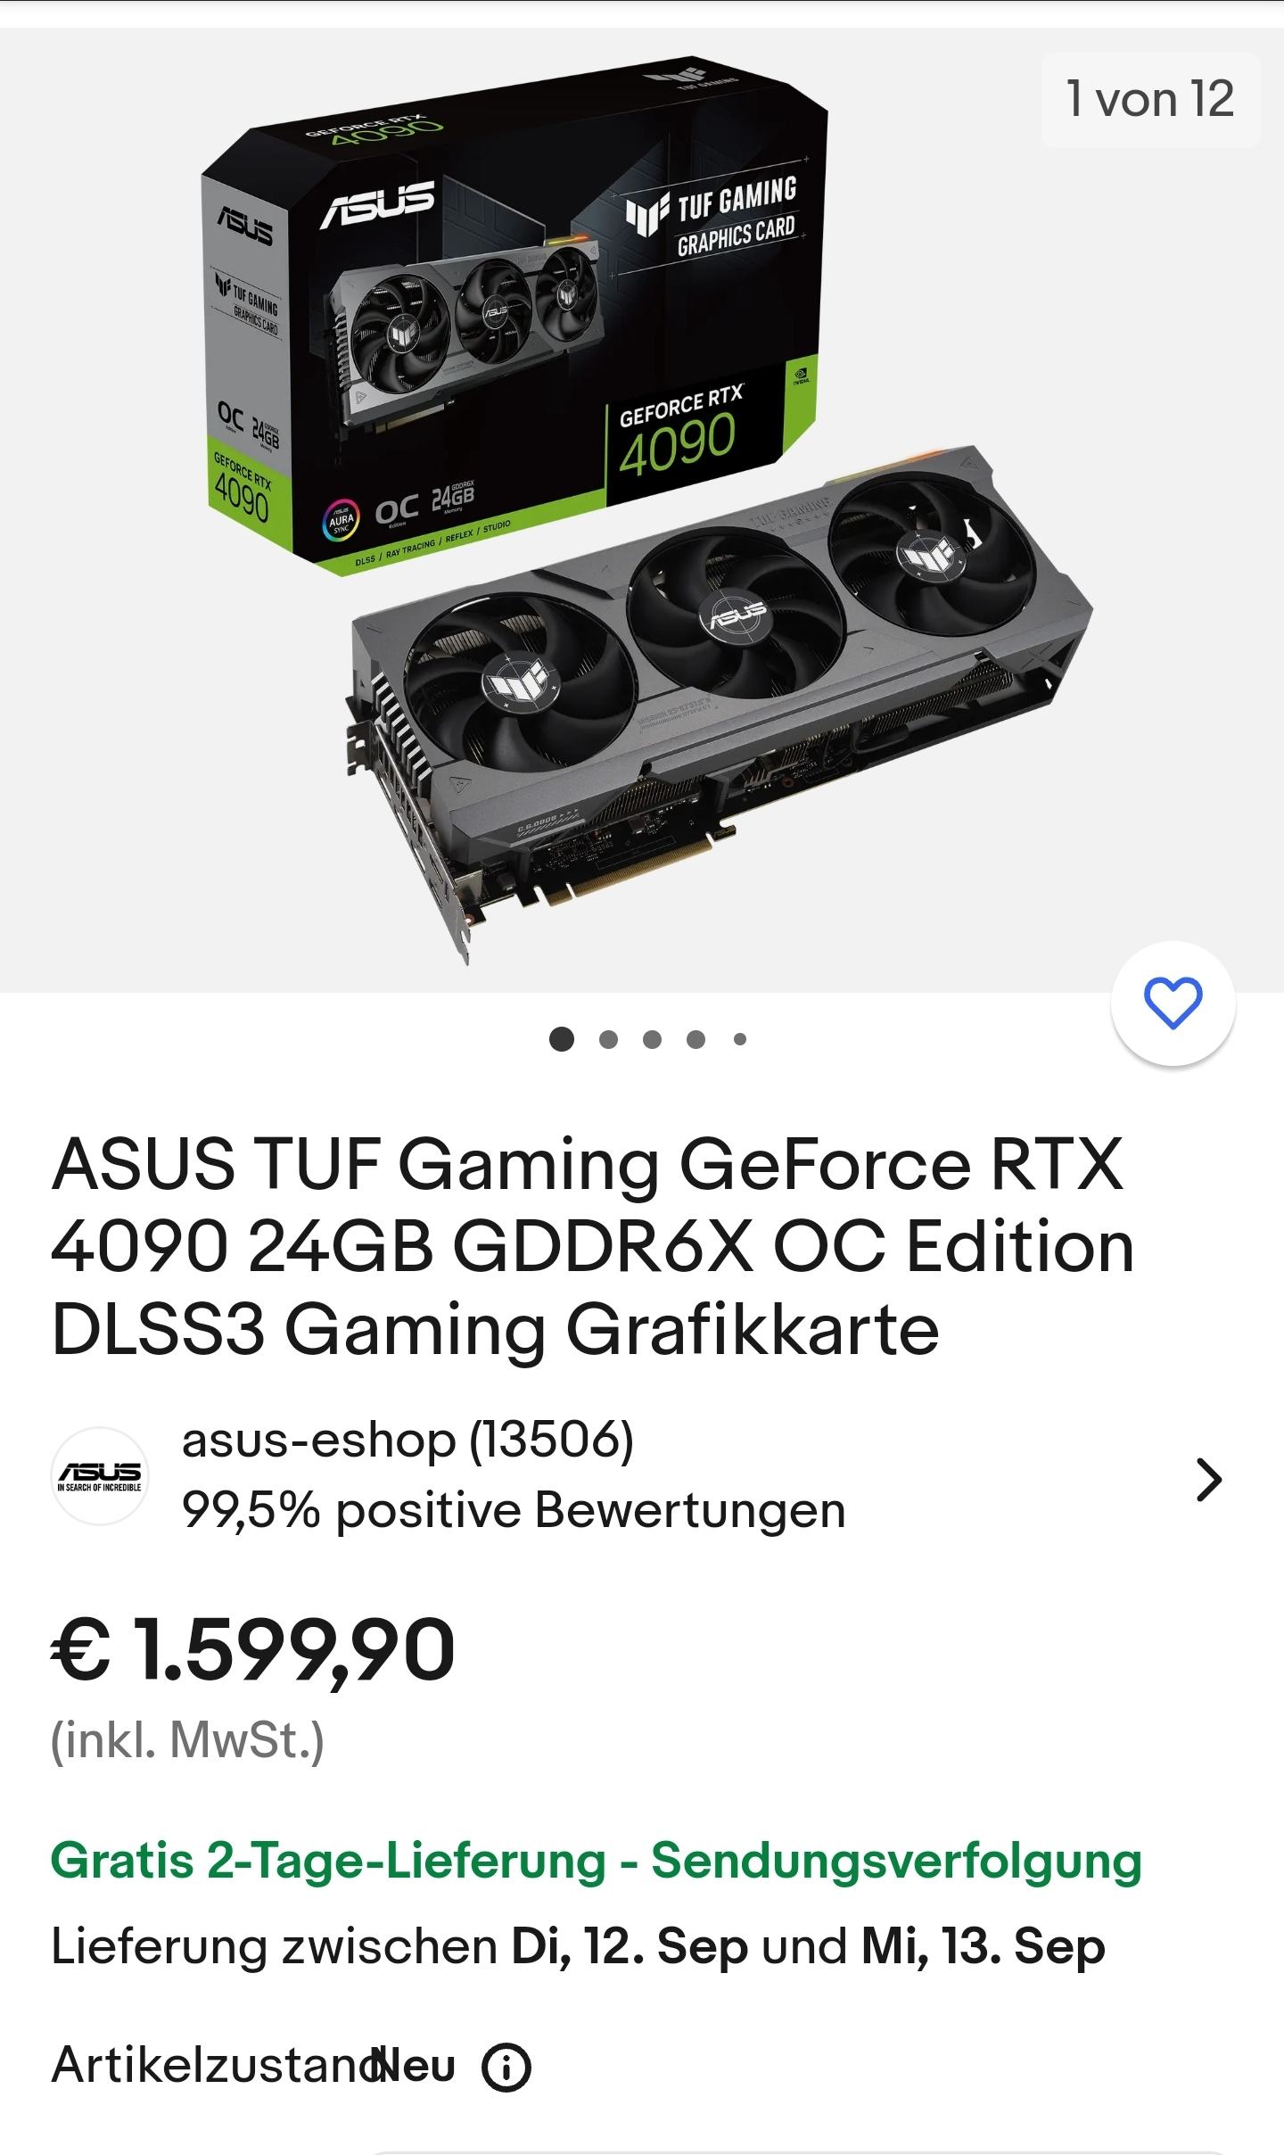Tap the delivery date range text
Screen dimensions: 1284x2155
click(x=578, y=1947)
